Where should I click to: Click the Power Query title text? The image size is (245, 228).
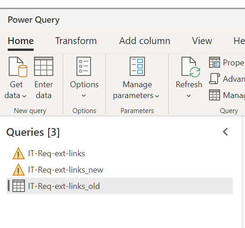[34, 20]
